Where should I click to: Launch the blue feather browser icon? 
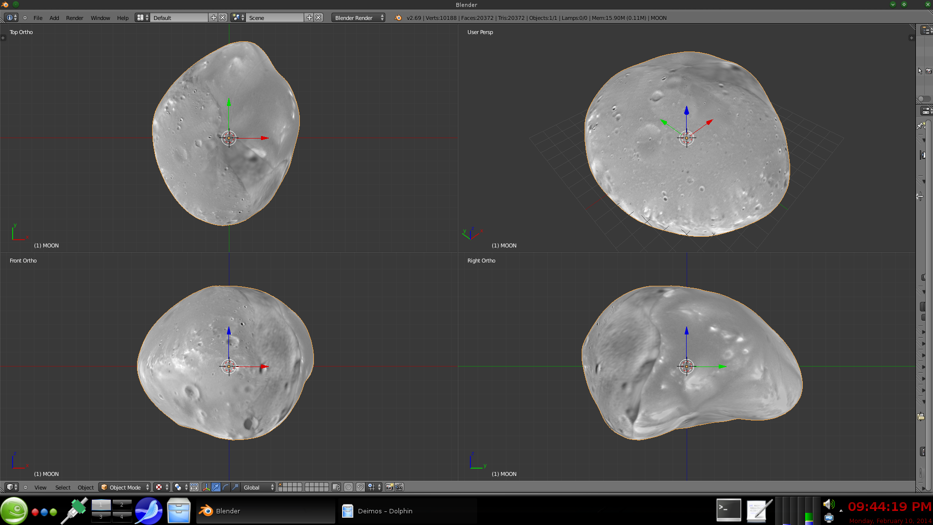tap(149, 511)
